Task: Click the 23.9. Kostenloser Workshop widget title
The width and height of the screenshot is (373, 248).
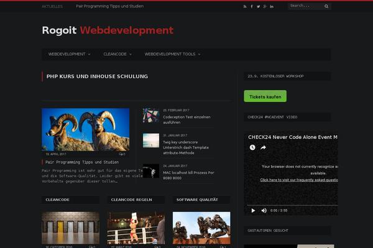Action: (x=275, y=76)
